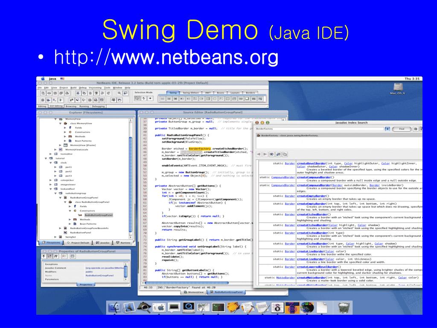Screen dimensions: 437x328
Task: Open Sherlock detective-hat icon in the Dock
Action: (144, 307)
